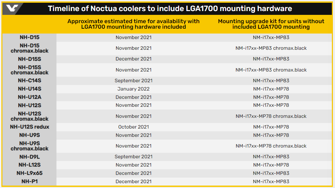Click the mounting kit for NH-U12S chromax.black
Viewport: 335px width, 188px height.
pos(271,116)
